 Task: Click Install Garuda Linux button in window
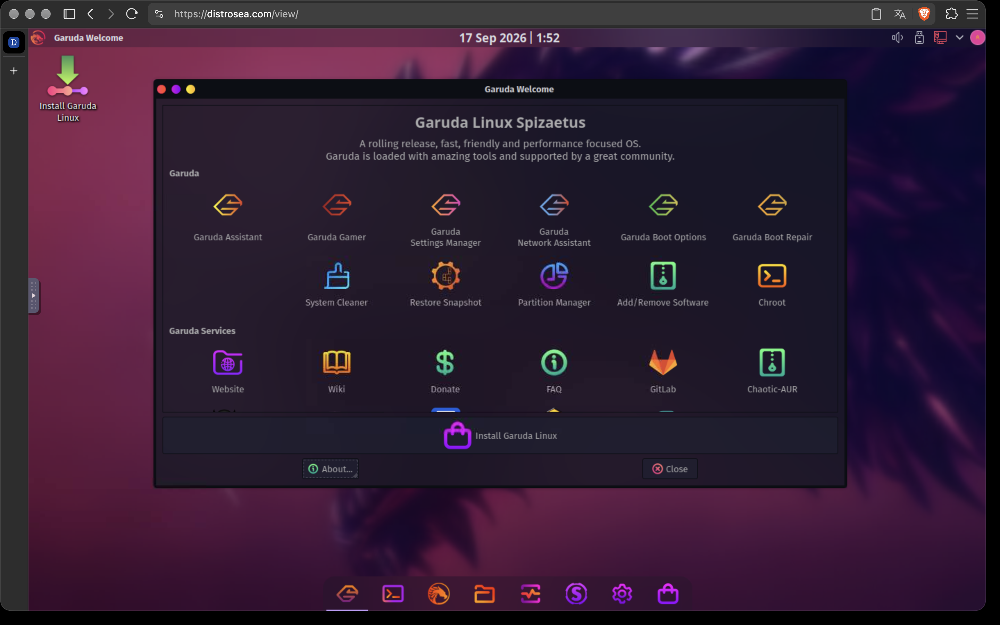click(500, 436)
